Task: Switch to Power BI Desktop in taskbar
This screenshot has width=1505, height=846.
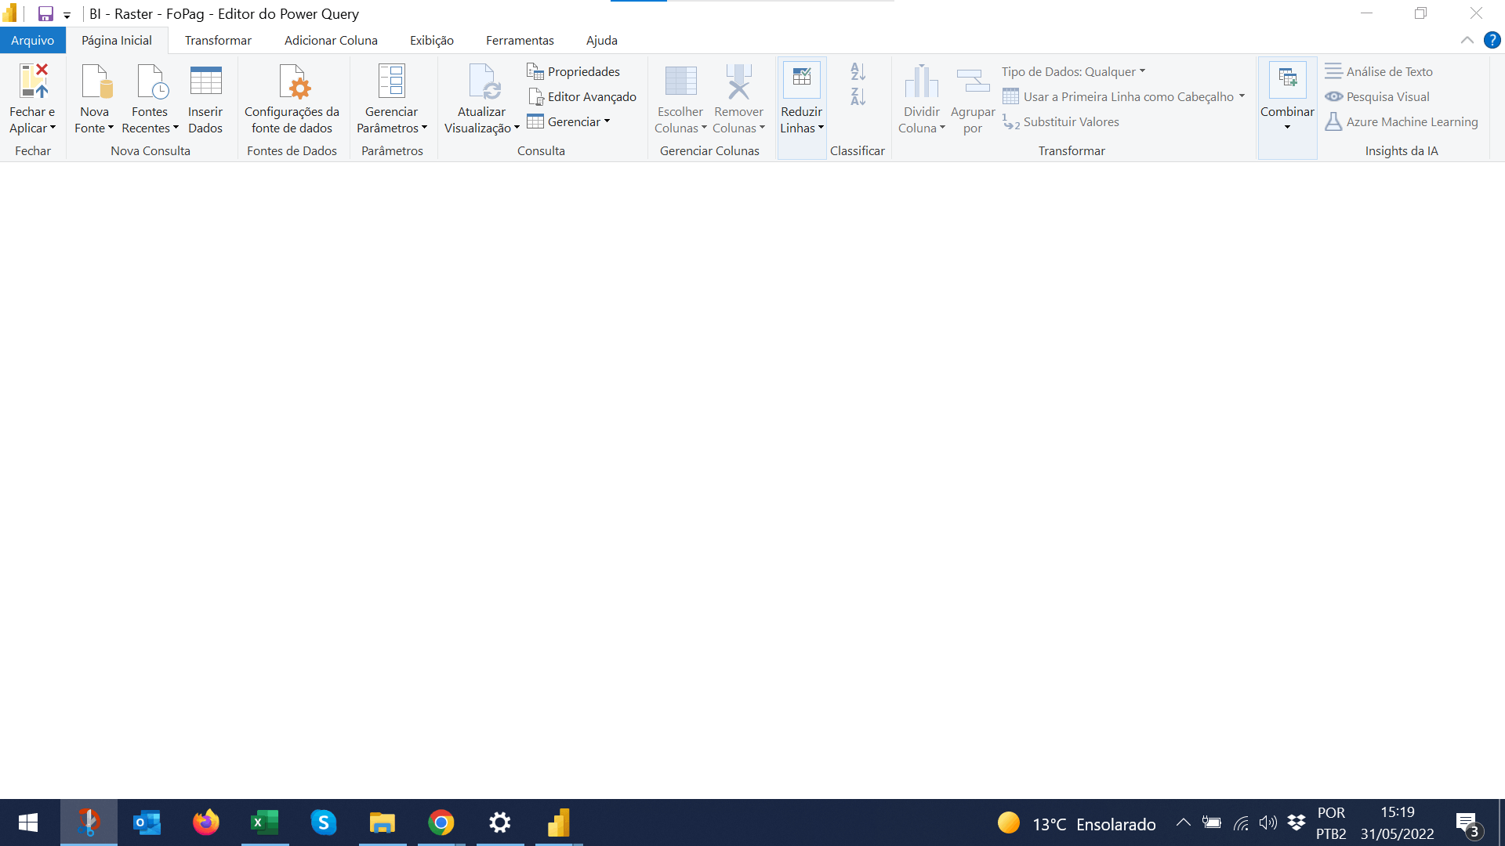Action: pos(558,822)
